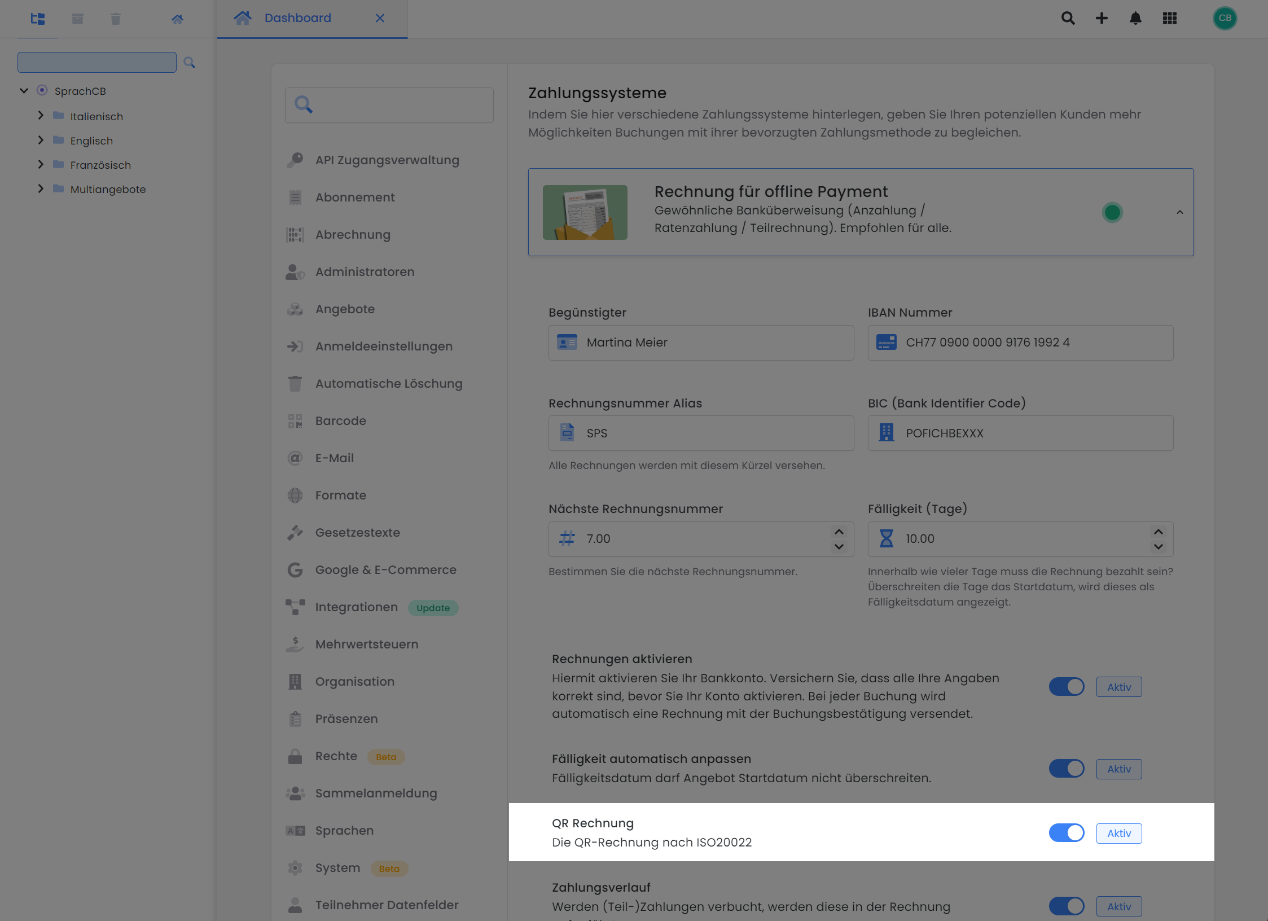
Task: Click the invoice thumbnail image
Action: 585,212
